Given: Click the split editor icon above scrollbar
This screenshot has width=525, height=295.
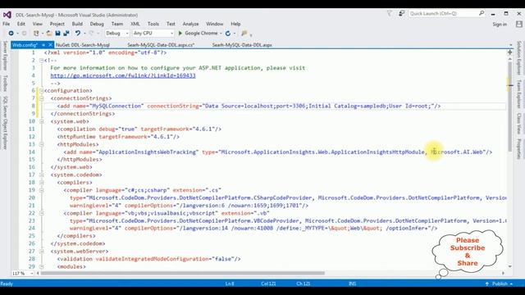Looking at the screenshot, I should (510, 52).
